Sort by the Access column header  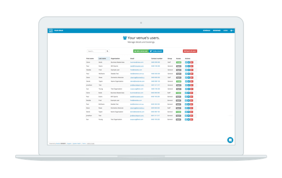pos(179,59)
